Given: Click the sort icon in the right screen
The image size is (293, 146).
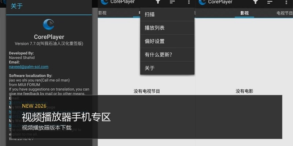Looking at the screenshot, I should (x=270, y=2).
